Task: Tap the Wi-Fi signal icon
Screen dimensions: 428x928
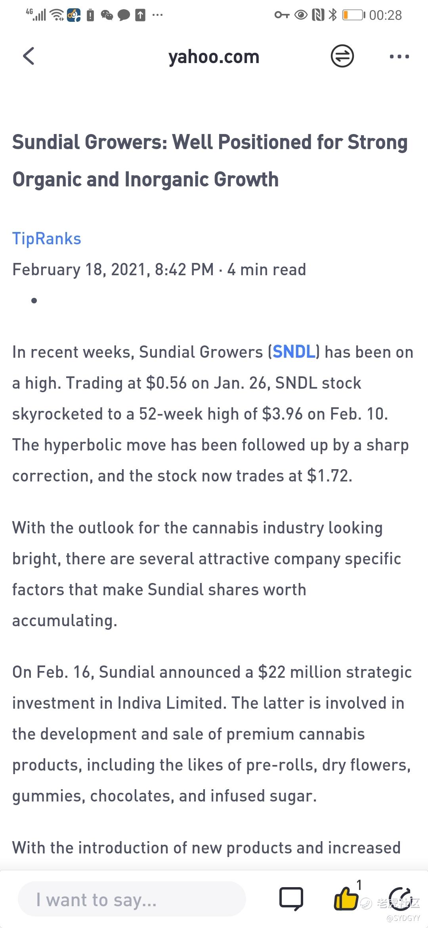Action: pos(58,15)
